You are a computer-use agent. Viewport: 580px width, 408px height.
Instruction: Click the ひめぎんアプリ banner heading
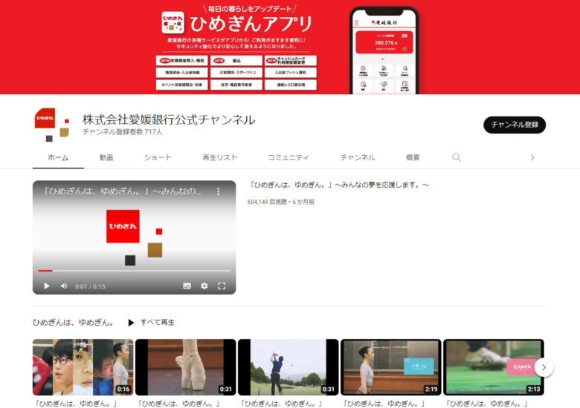pyautogui.click(x=251, y=24)
